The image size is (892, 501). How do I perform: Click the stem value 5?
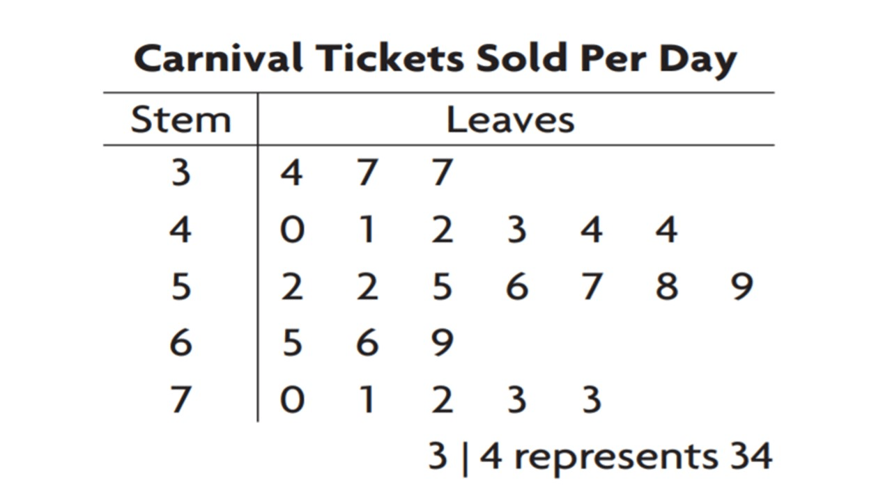click(180, 286)
